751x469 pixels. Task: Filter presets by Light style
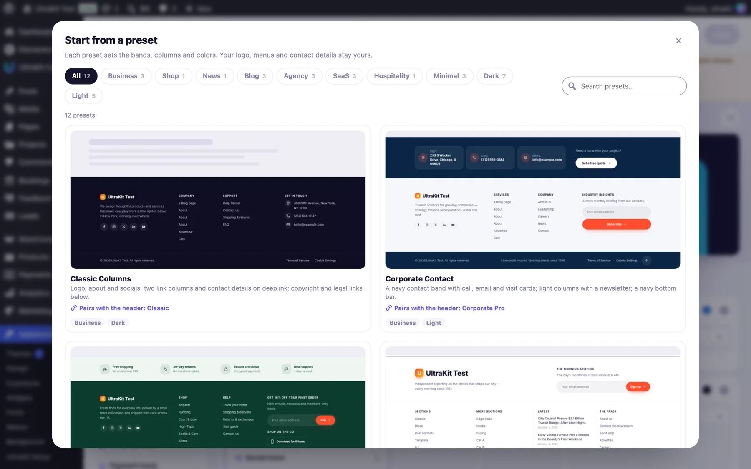coord(83,96)
